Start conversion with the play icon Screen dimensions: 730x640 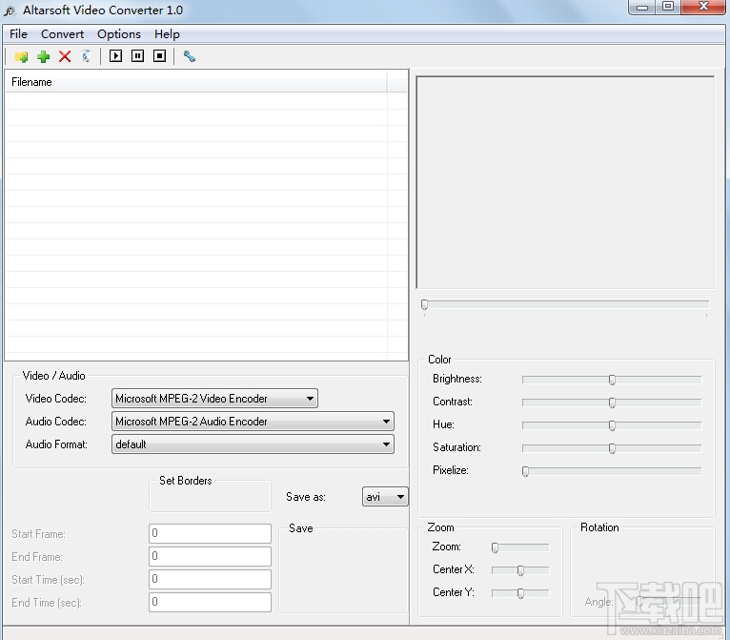tap(115, 56)
